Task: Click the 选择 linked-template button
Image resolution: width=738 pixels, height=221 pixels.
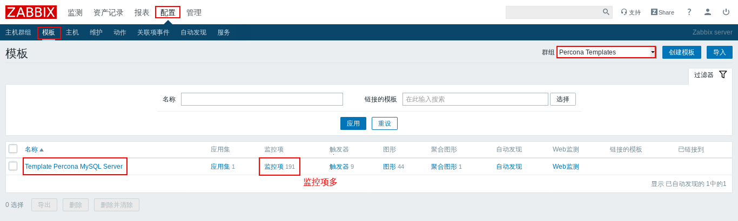Action: coord(563,99)
